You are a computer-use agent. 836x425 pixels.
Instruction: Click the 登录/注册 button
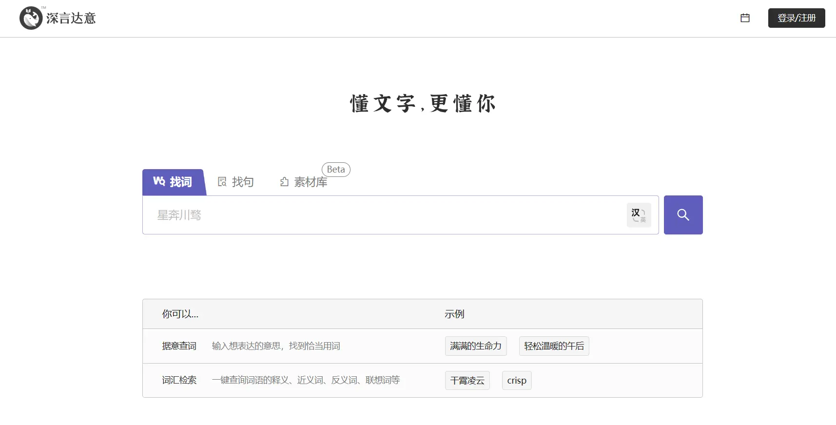pyautogui.click(x=797, y=18)
